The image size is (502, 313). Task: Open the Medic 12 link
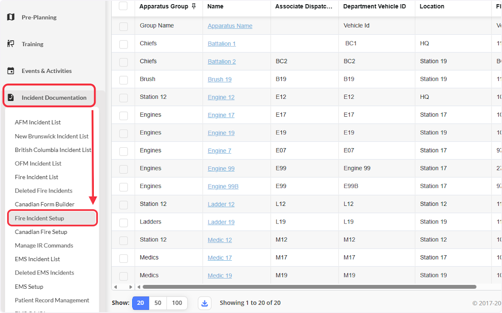click(x=220, y=240)
